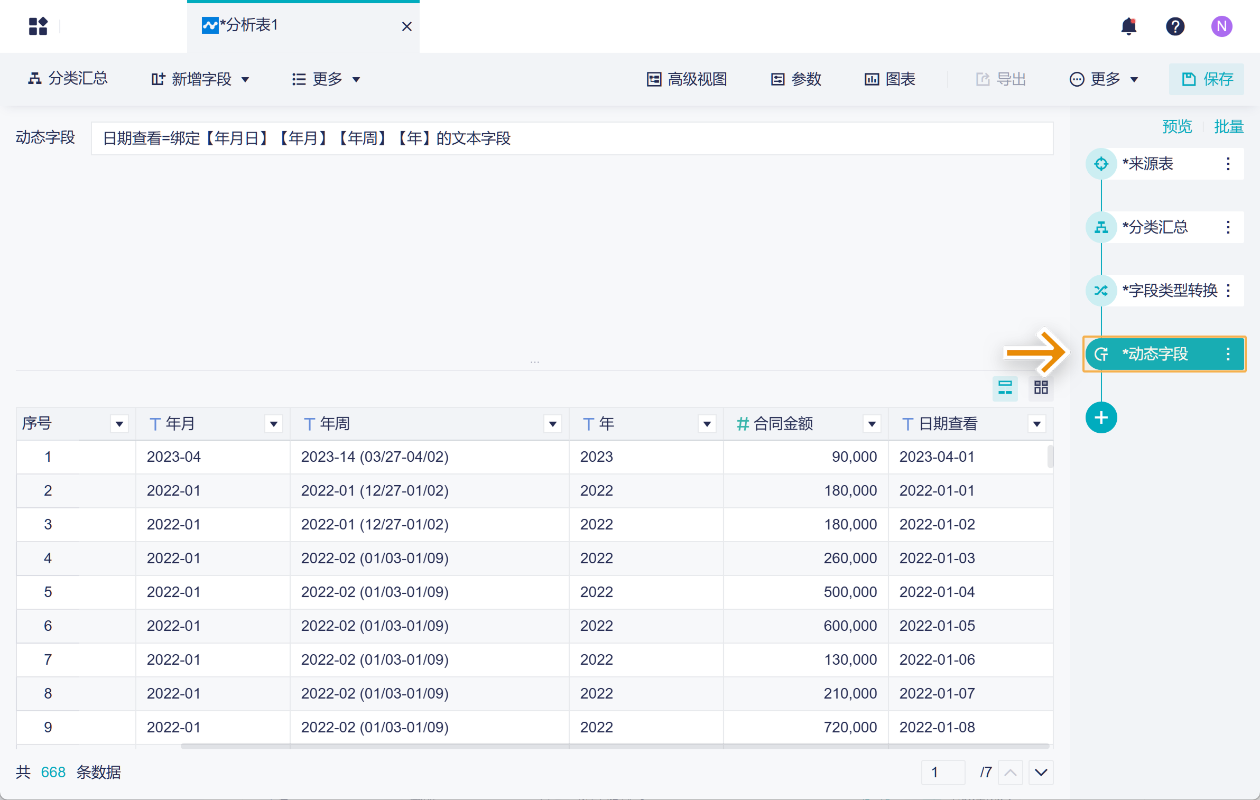
Task: Expand 新增字段 dropdown
Action: pyautogui.click(x=200, y=79)
